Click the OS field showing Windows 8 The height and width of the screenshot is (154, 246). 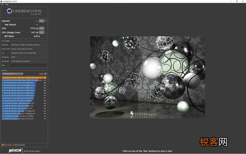28,53
